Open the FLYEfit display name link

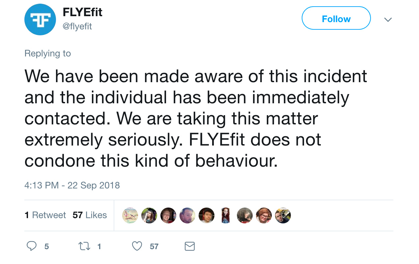(x=82, y=13)
